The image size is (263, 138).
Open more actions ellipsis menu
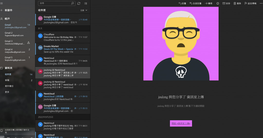pos(261,3)
